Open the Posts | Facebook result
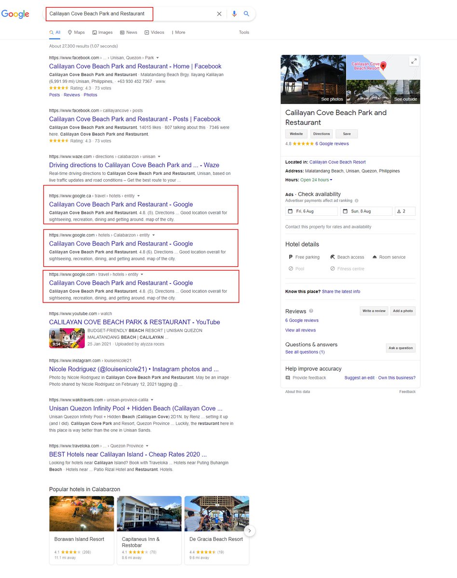This screenshot has width=457, height=578. coord(134,119)
